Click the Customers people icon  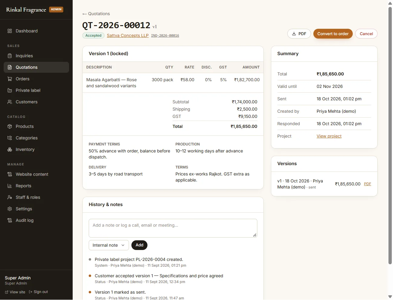10,102
